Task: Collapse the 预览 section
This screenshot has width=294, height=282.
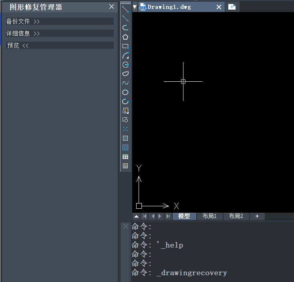Action: pyautogui.click(x=60, y=45)
